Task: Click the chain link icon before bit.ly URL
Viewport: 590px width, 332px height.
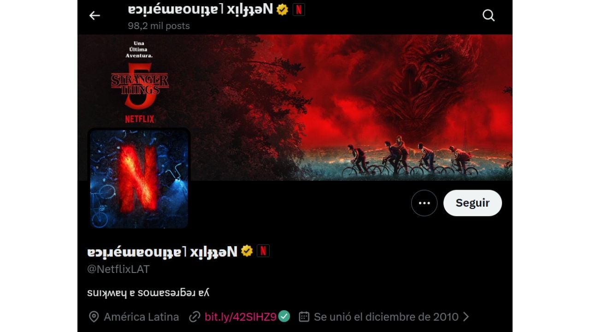Action: click(195, 317)
